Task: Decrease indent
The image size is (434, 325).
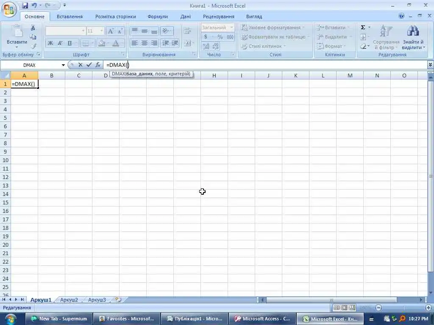Action: tap(166, 43)
